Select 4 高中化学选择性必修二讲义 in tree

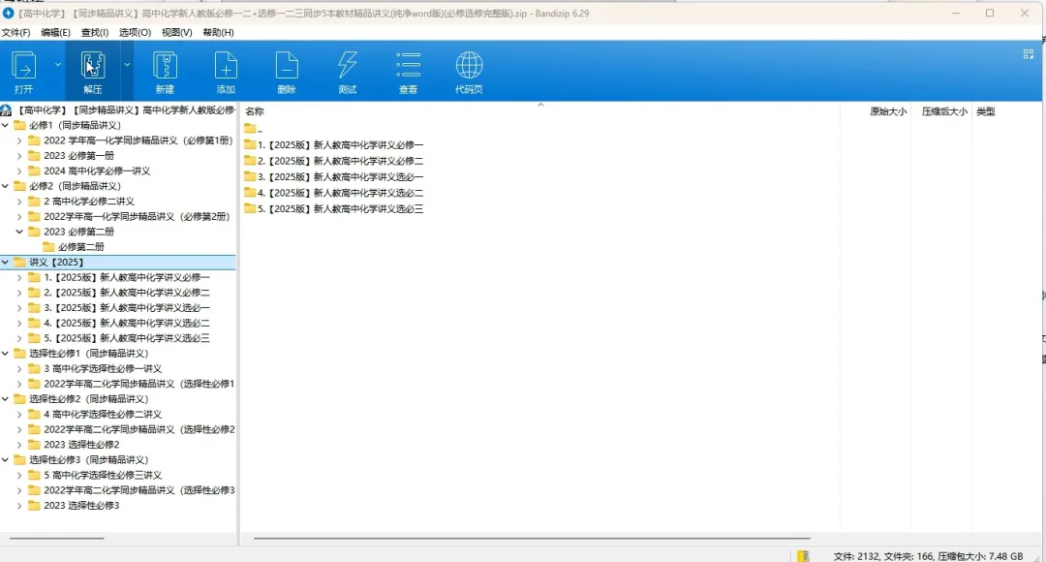point(103,414)
